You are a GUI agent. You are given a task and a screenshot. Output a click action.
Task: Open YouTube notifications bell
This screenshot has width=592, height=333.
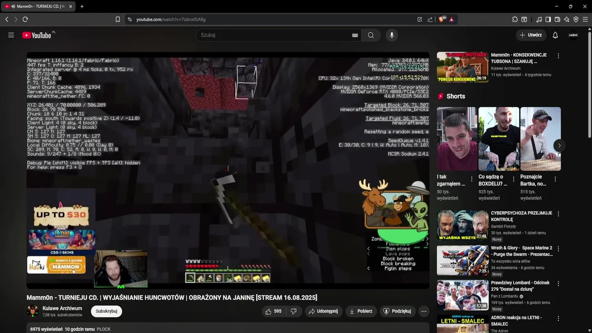[x=555, y=35]
